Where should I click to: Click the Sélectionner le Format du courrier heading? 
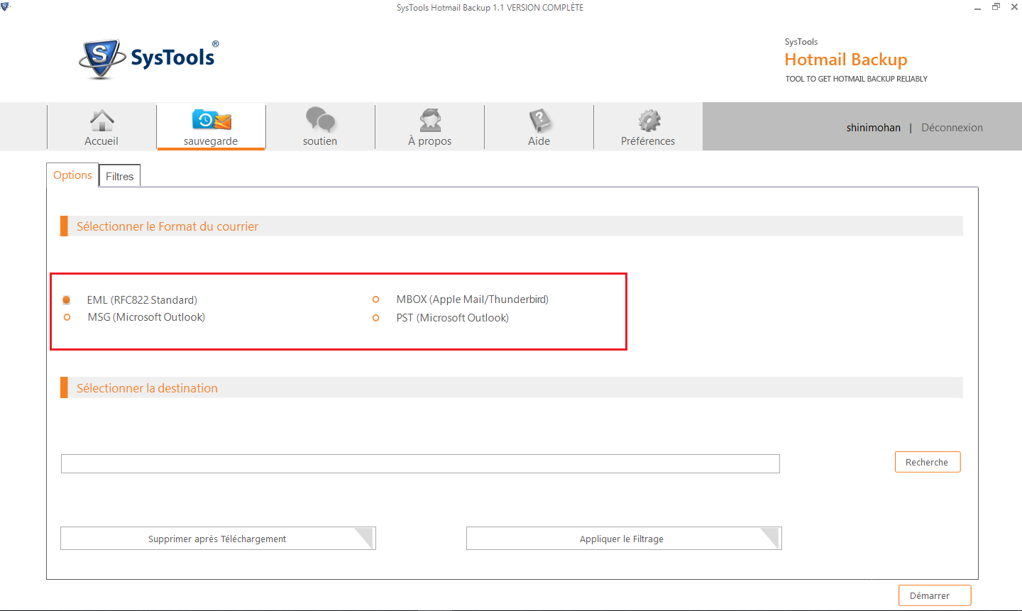(x=167, y=226)
